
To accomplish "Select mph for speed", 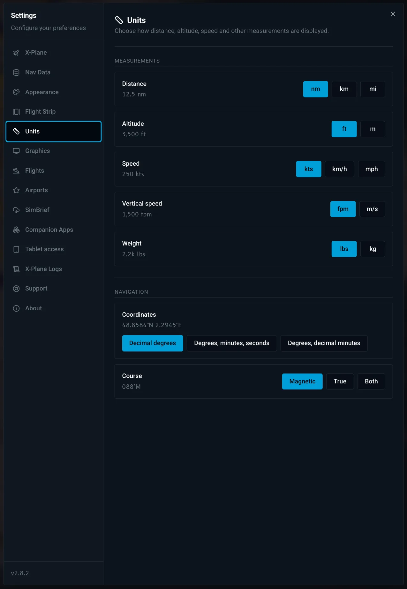I will pyautogui.click(x=372, y=169).
